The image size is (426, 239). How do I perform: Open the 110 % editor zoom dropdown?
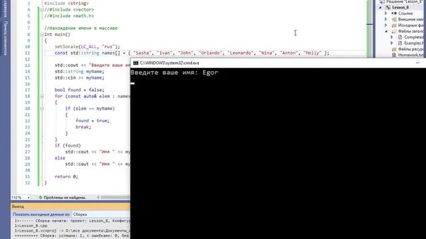[28, 198]
